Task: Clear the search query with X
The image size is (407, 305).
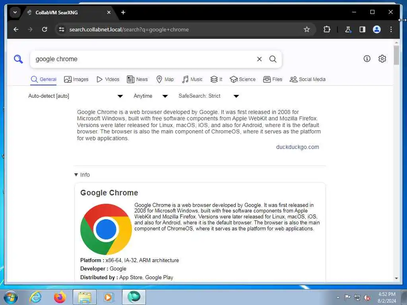Action: tap(259, 59)
